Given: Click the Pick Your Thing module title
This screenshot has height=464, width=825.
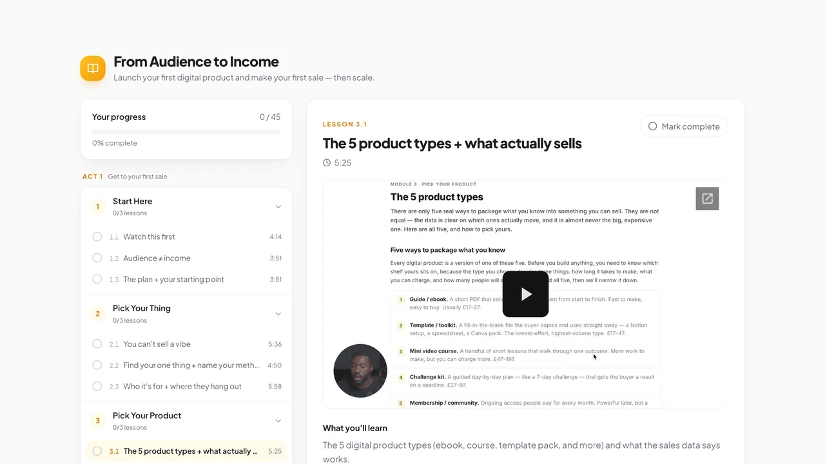Looking at the screenshot, I should [x=142, y=308].
